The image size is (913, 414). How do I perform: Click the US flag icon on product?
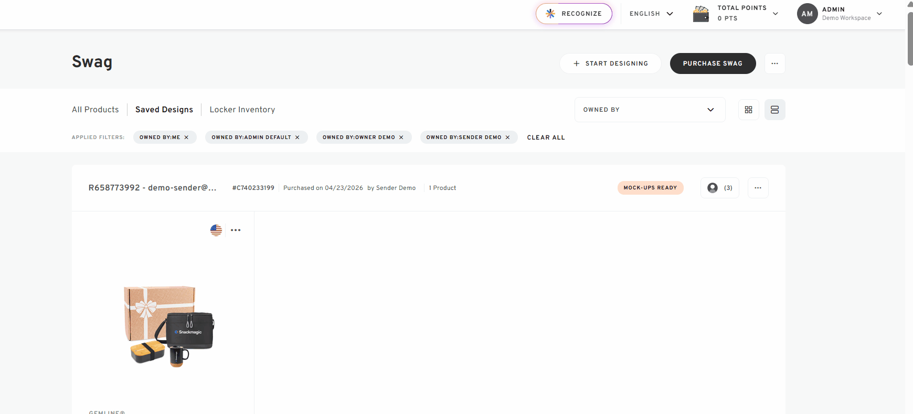216,230
